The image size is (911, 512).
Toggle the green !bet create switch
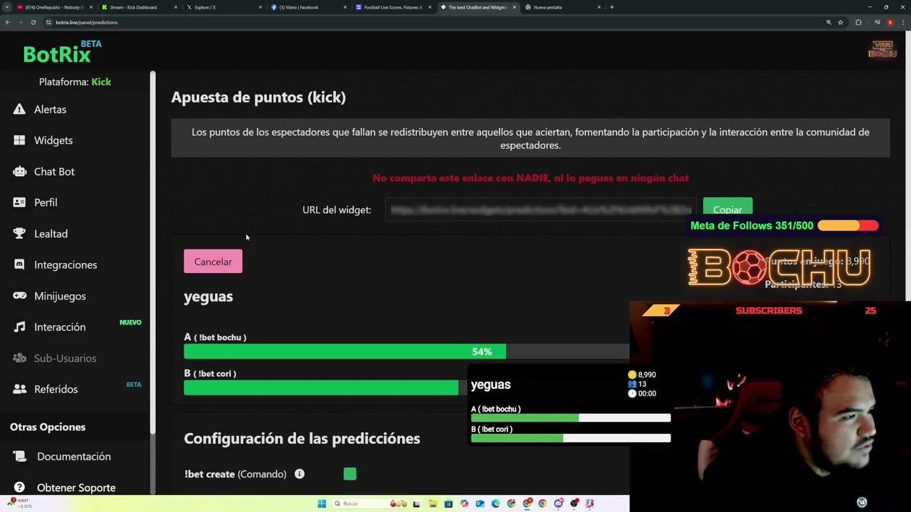click(349, 474)
